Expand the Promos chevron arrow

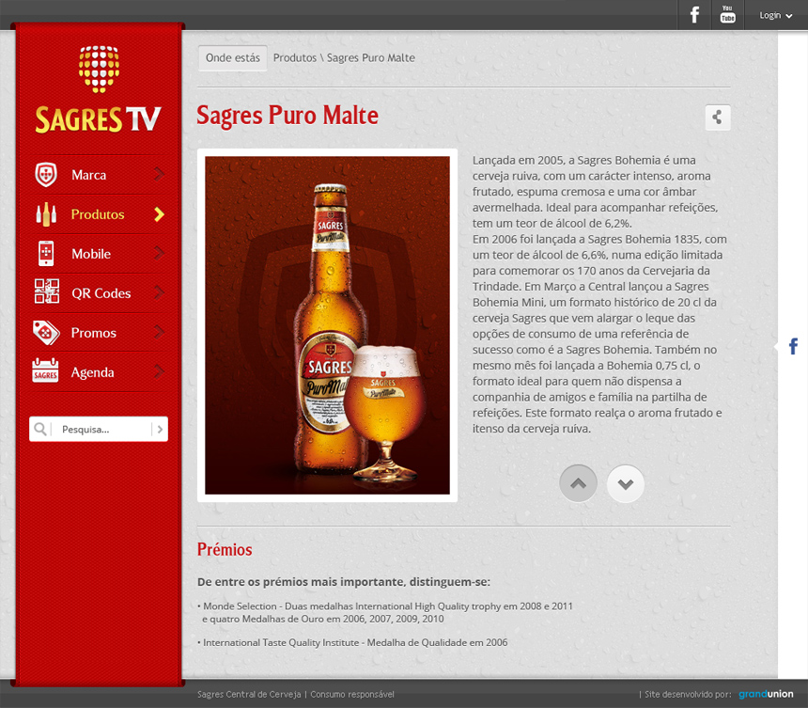coord(159,332)
